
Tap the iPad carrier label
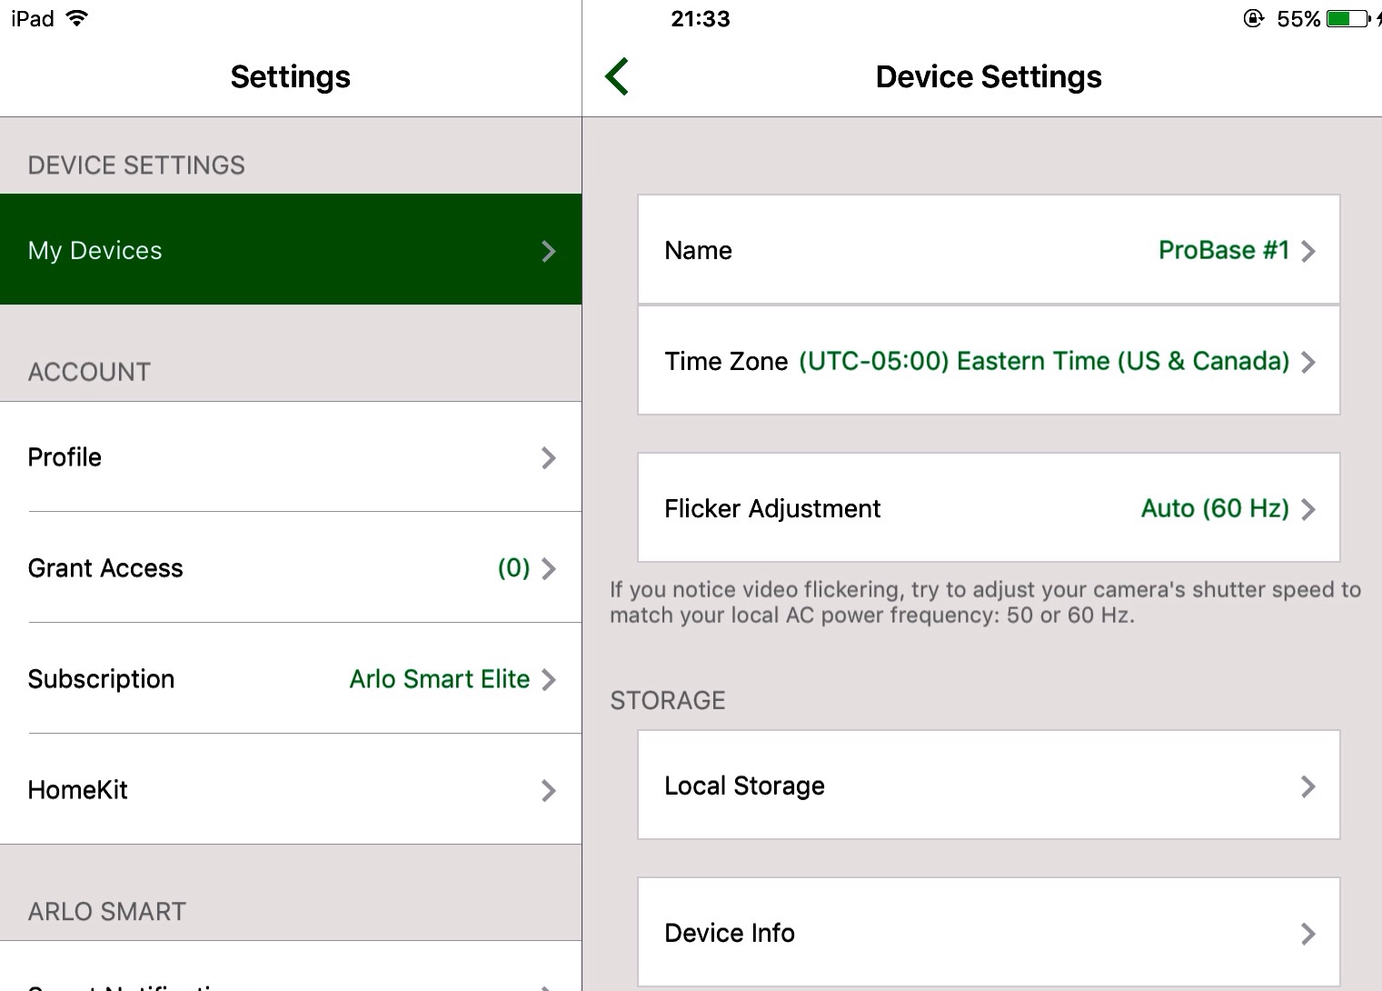click(x=33, y=18)
